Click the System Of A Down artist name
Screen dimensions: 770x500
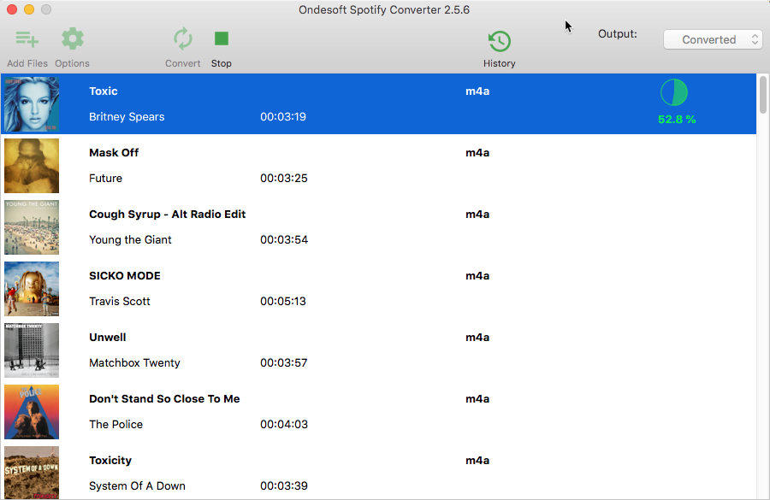(137, 485)
